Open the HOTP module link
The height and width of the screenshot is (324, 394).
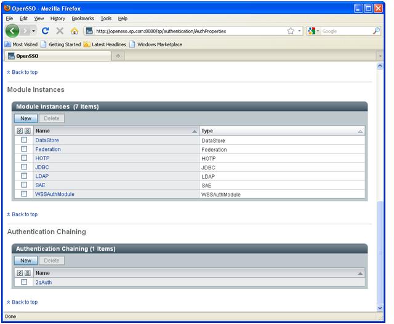42,158
